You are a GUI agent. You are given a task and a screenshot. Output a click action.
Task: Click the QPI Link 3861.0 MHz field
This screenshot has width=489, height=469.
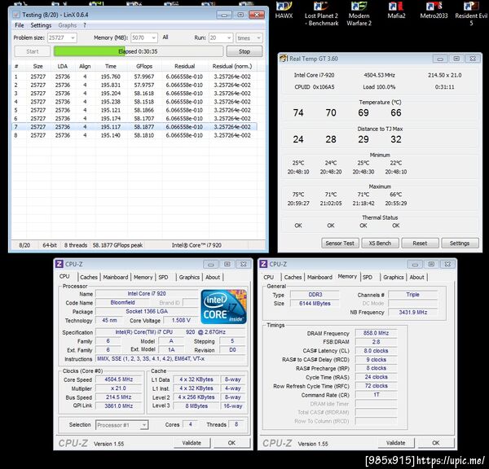[x=119, y=405]
